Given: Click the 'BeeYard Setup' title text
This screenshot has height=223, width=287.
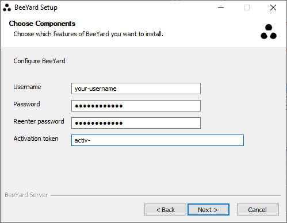Looking at the screenshot, I should [x=36, y=7].
